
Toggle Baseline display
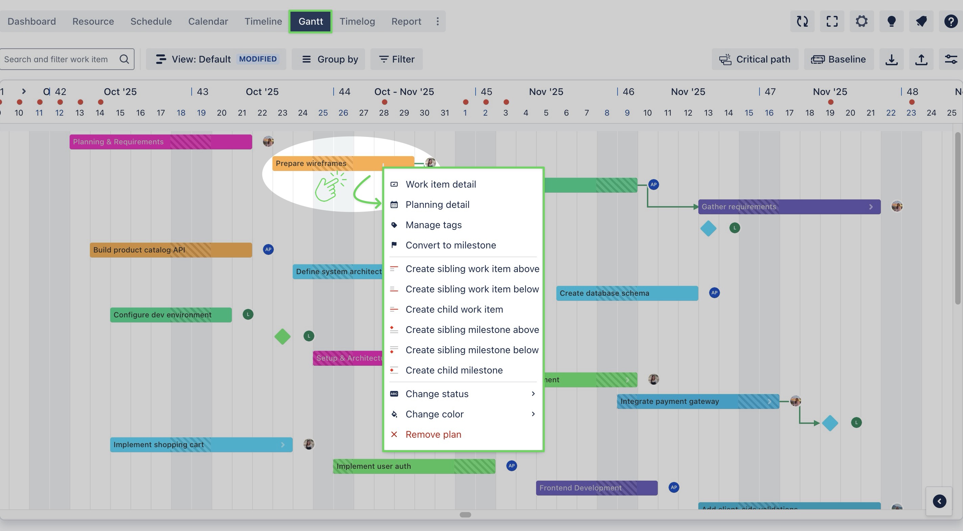tap(839, 59)
